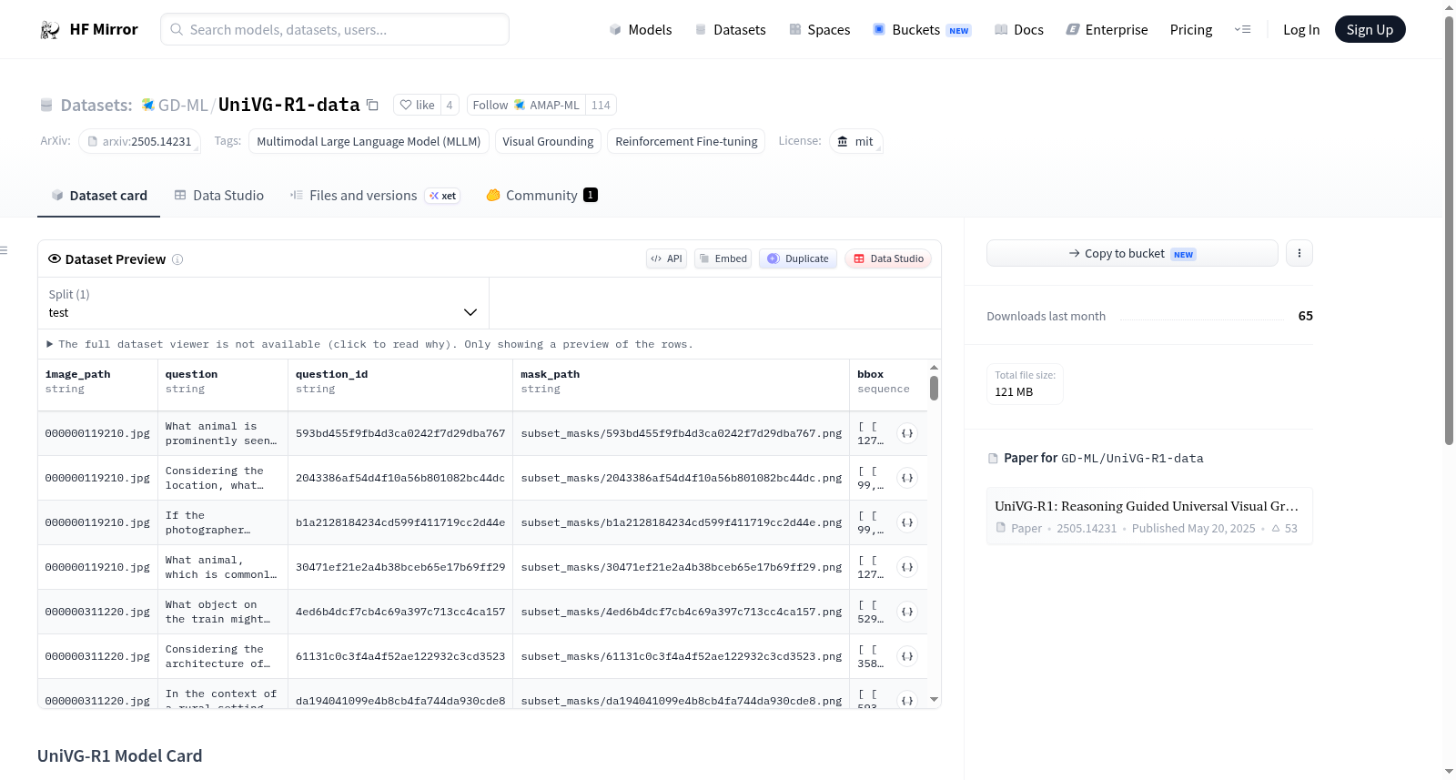Click the AMAP-ML organization icon
The height and width of the screenshot is (780, 1456).
pos(520,105)
